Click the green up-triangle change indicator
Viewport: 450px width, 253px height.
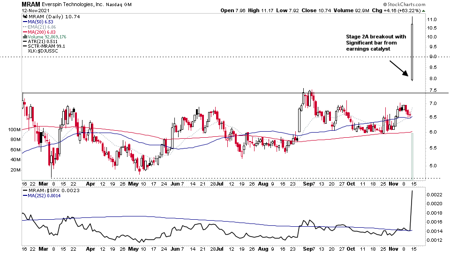(x=424, y=11)
